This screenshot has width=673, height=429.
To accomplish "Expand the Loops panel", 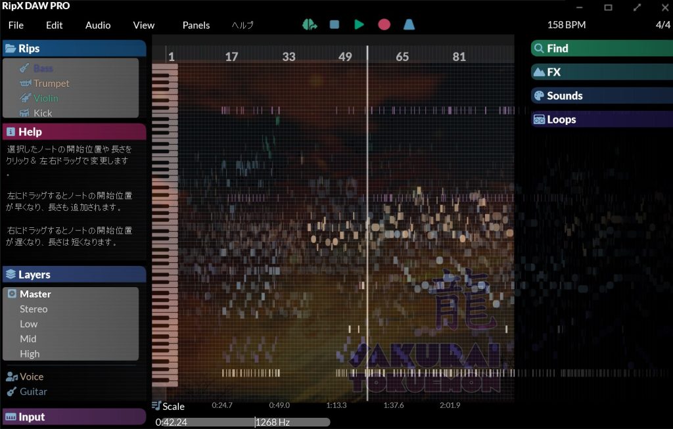I will [x=561, y=120].
